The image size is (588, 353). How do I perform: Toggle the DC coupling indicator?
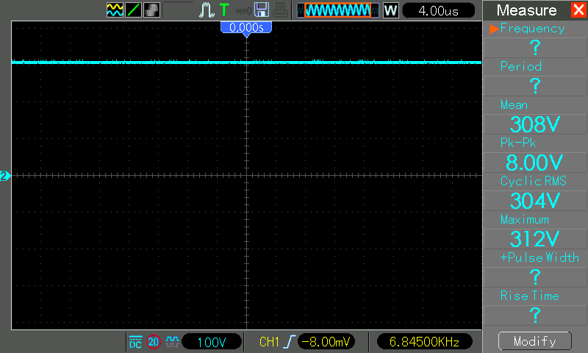(135, 342)
